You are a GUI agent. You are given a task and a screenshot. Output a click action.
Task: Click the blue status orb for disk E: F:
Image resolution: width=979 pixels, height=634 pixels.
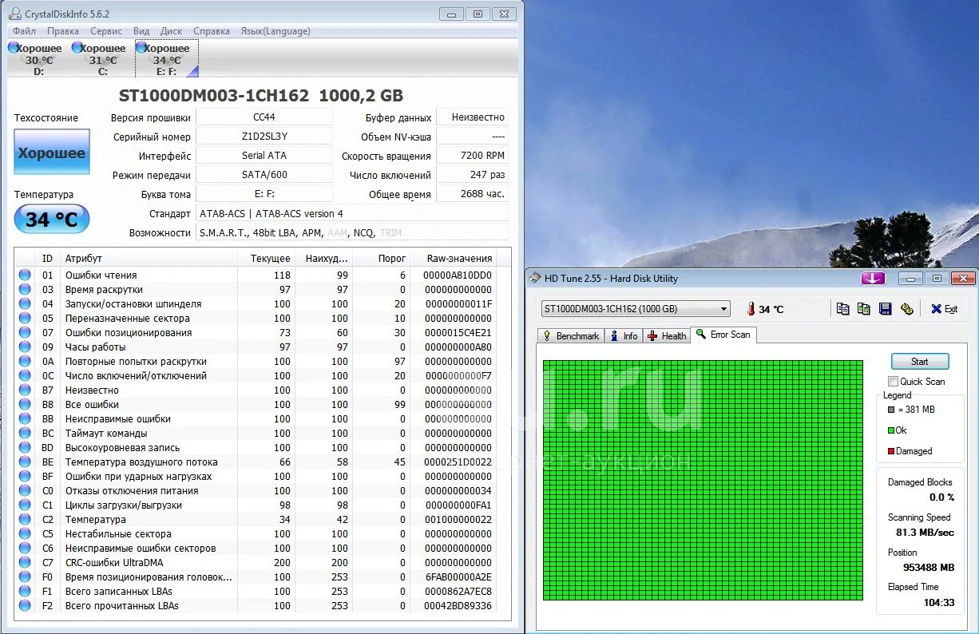(141, 48)
